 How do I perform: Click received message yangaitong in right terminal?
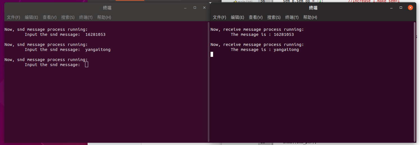tap(286, 50)
